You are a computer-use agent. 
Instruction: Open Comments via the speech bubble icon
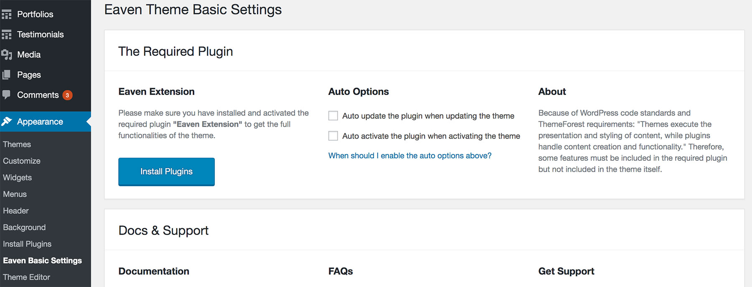[7, 95]
